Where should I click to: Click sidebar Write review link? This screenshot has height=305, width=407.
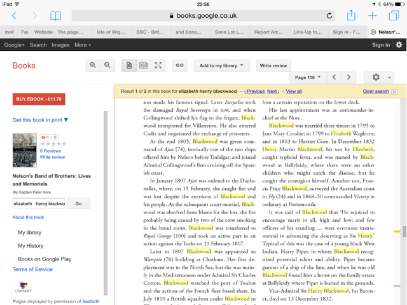pos(52,157)
